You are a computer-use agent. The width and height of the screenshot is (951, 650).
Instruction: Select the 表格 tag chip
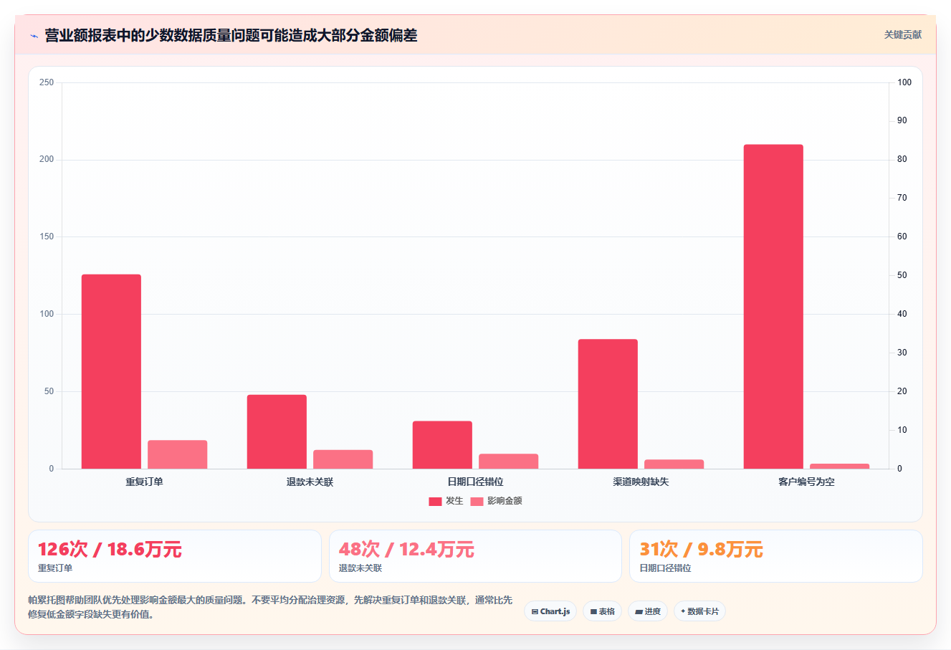tap(602, 611)
